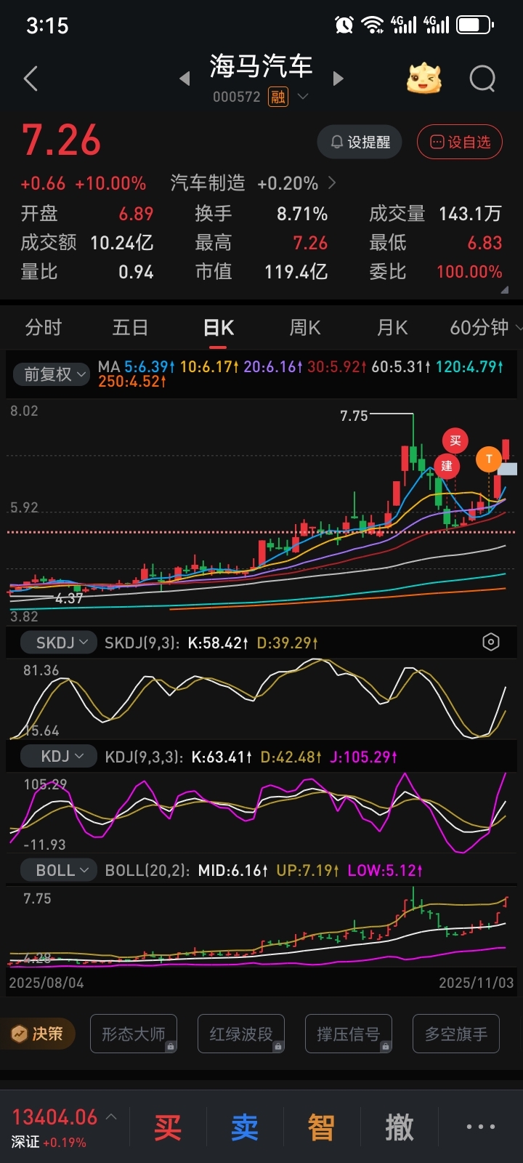Tap the 7.75 high price label
This screenshot has width=523, height=1163.
coord(354,416)
